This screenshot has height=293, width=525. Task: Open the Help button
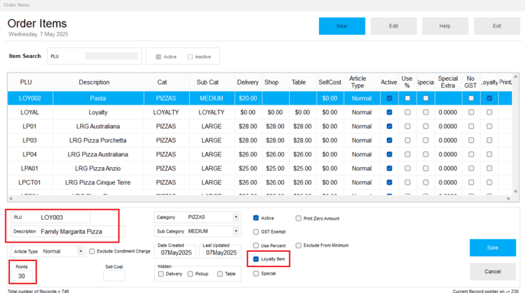(x=445, y=26)
